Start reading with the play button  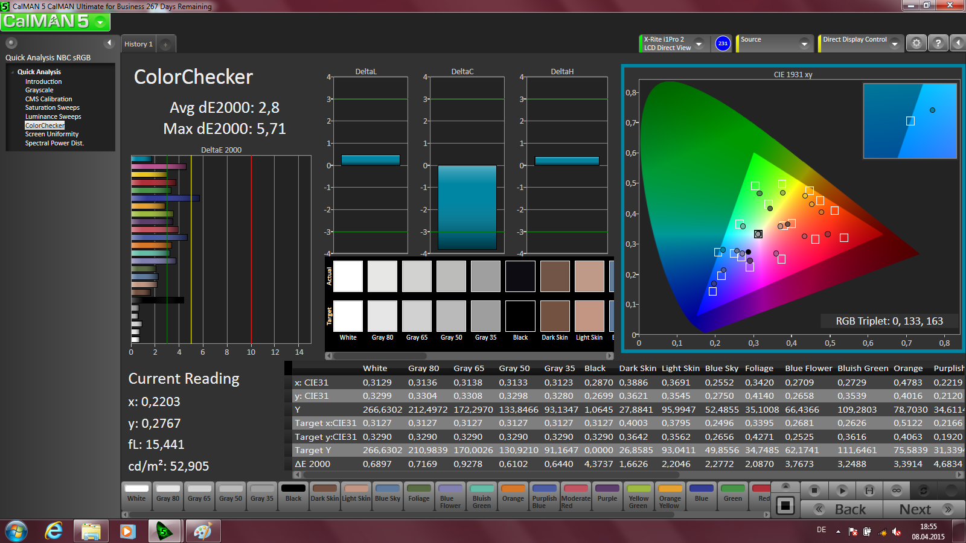tap(842, 491)
